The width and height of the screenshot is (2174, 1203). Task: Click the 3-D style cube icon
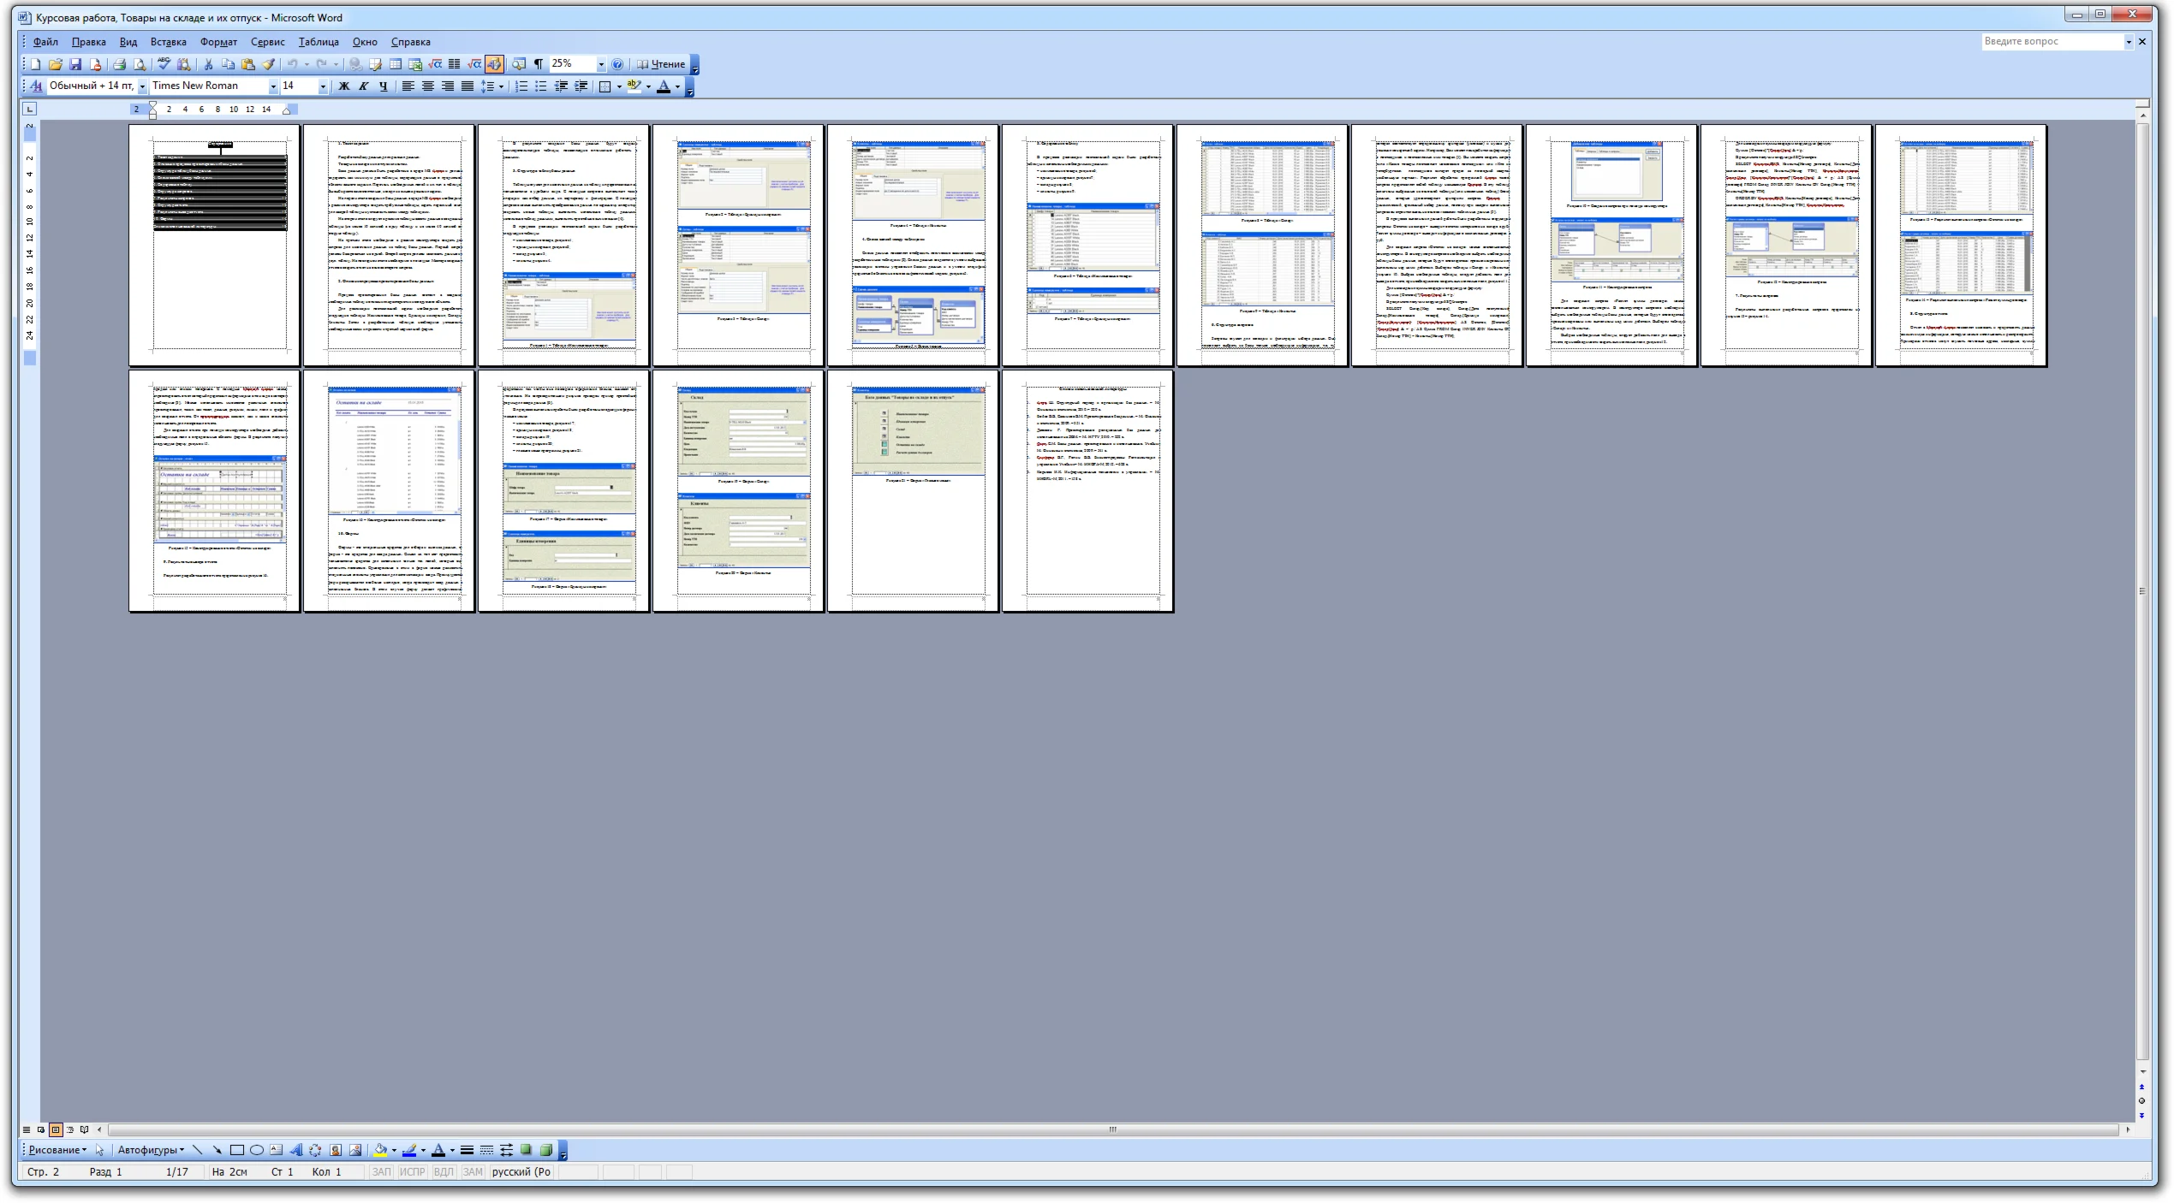[x=545, y=1150]
